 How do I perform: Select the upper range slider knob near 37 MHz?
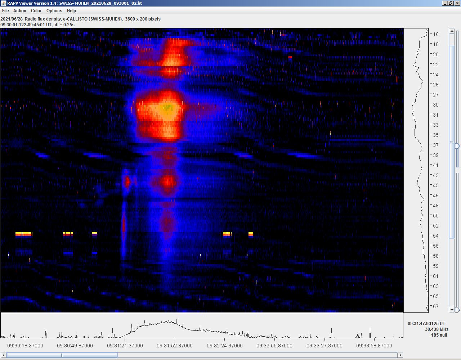(x=457, y=146)
